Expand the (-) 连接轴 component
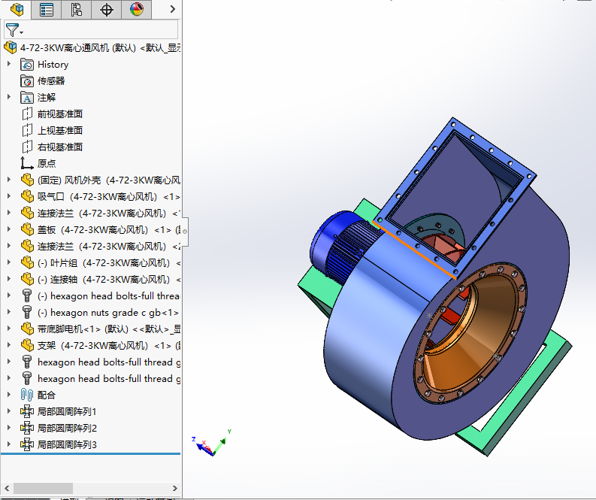This screenshot has width=596, height=500. (x=9, y=279)
